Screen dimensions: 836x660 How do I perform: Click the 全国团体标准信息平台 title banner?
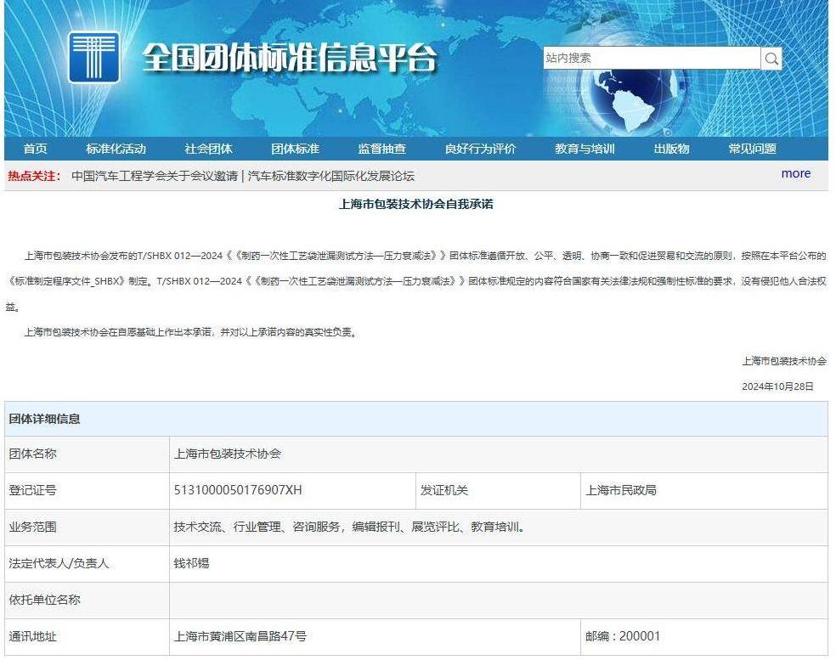coord(290,58)
